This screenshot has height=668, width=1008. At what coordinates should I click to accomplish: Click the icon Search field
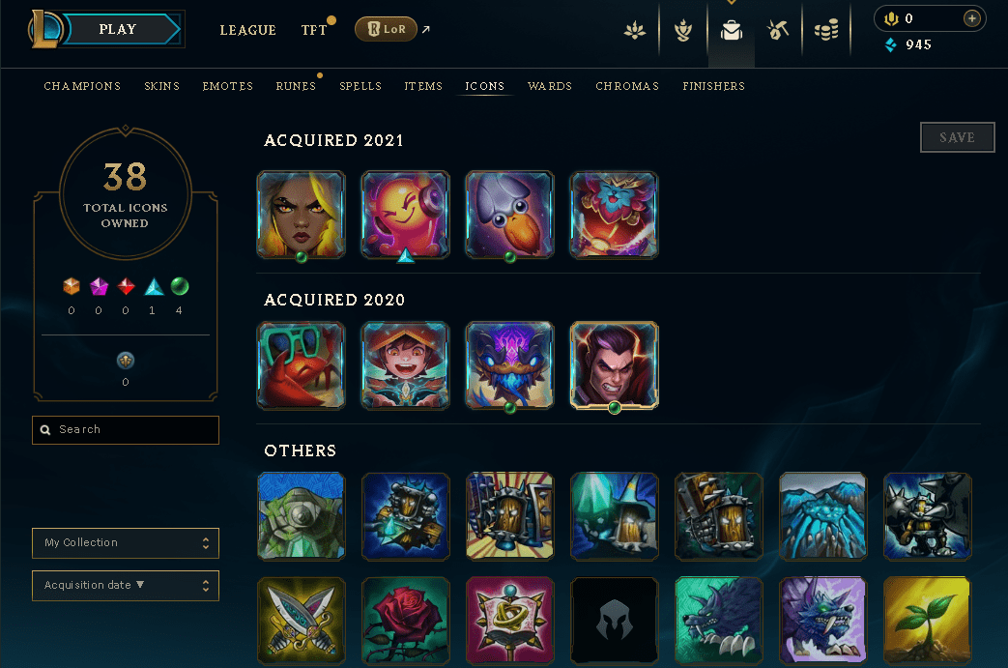[x=126, y=430]
